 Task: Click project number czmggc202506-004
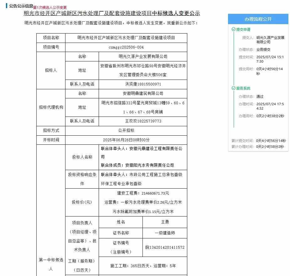[x=126, y=47]
